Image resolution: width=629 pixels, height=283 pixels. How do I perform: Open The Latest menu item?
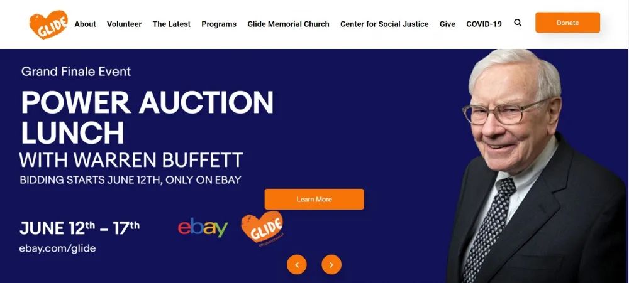coord(171,24)
